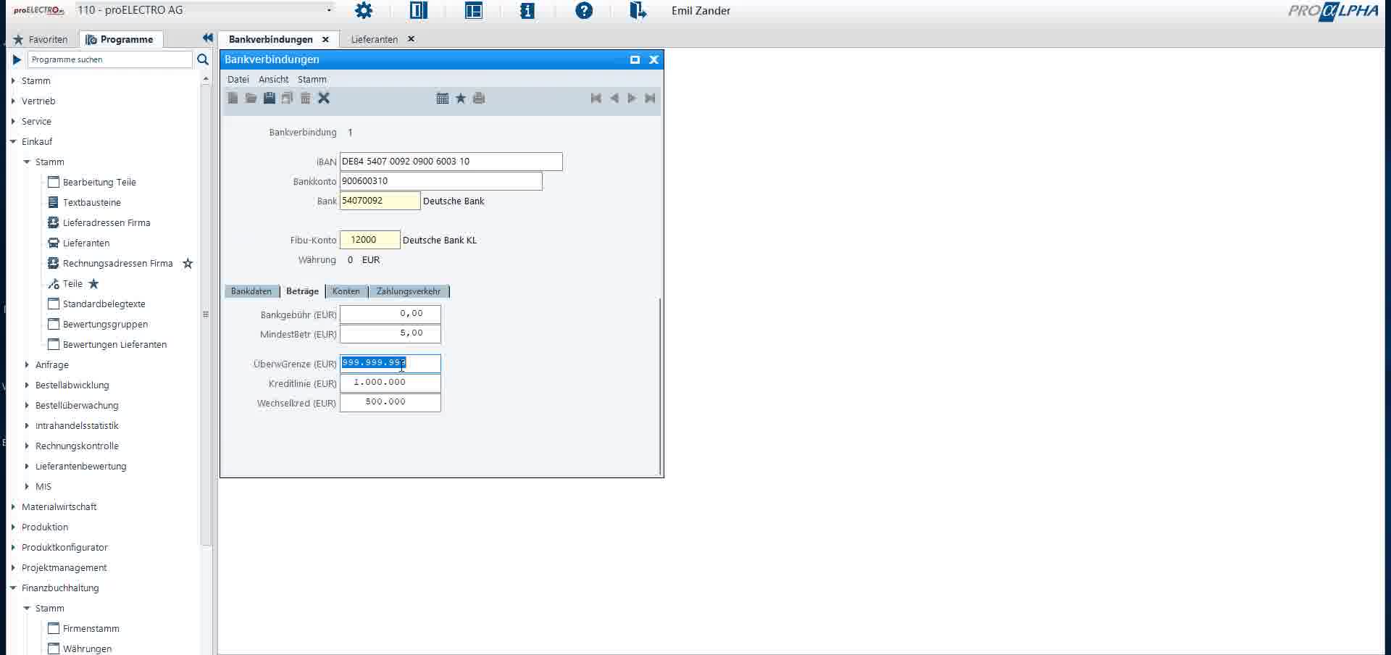Viewport: 1391px width, 655px height.
Task: Expand the Rechnungskontrolle tree node
Action: click(x=27, y=446)
